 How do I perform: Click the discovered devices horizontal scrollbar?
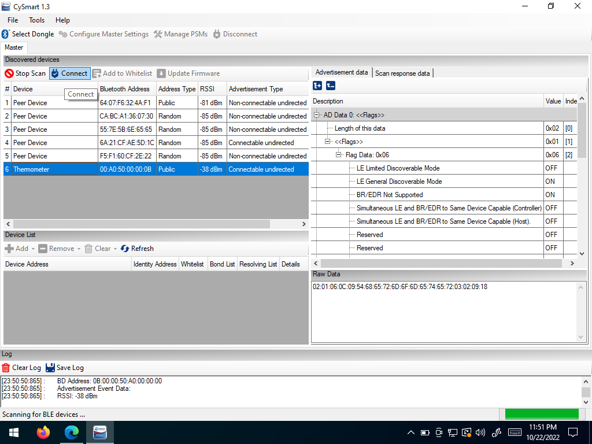142,224
